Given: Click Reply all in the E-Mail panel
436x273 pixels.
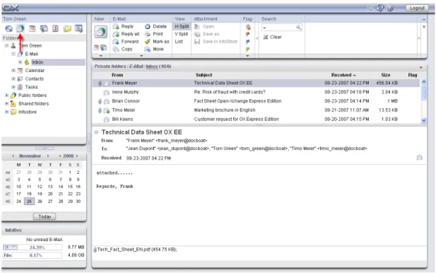Looking at the screenshot, I should pyautogui.click(x=126, y=34).
